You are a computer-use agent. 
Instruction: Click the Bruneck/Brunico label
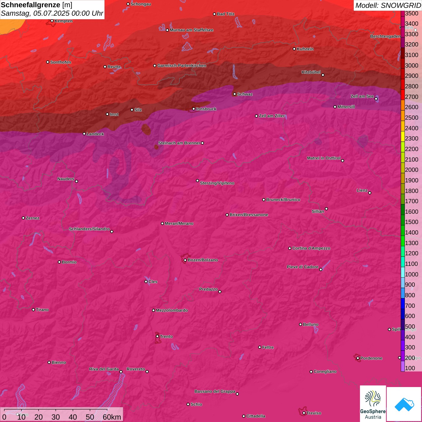coord(283,200)
